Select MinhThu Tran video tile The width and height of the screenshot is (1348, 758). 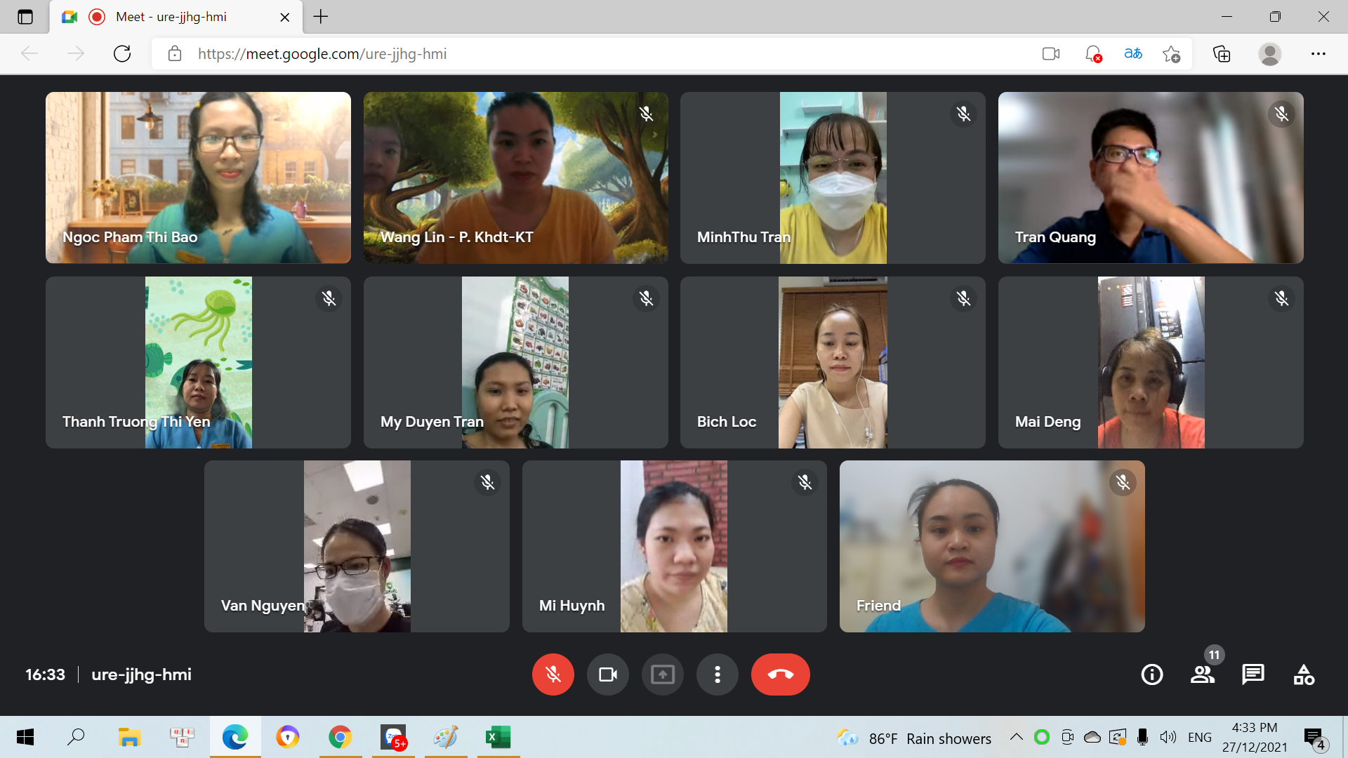click(x=833, y=178)
